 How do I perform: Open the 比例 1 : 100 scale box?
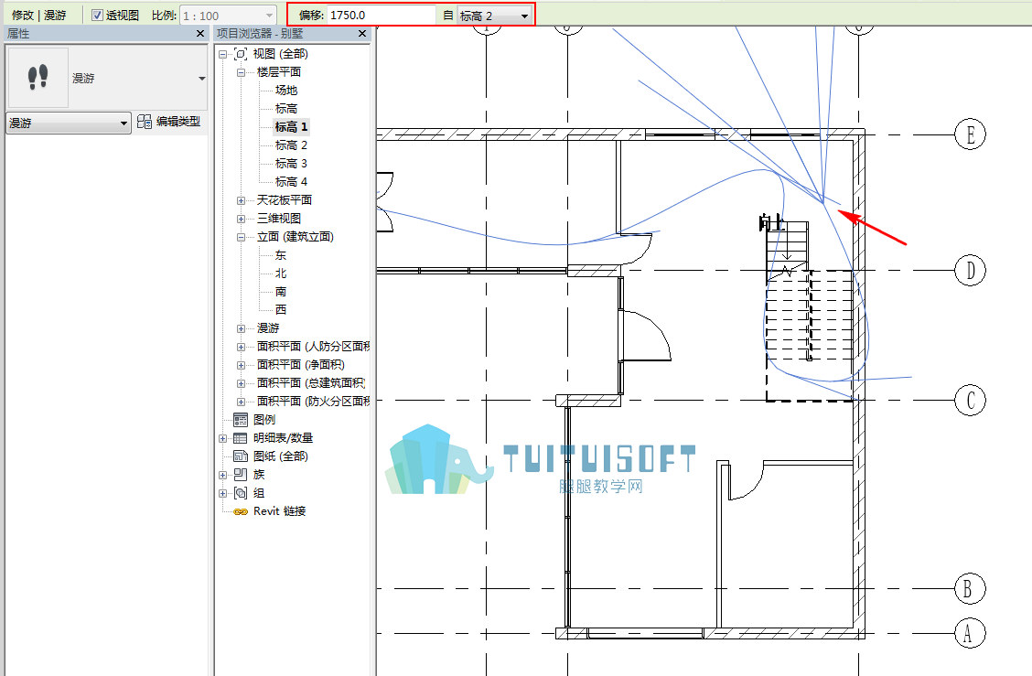tap(229, 16)
